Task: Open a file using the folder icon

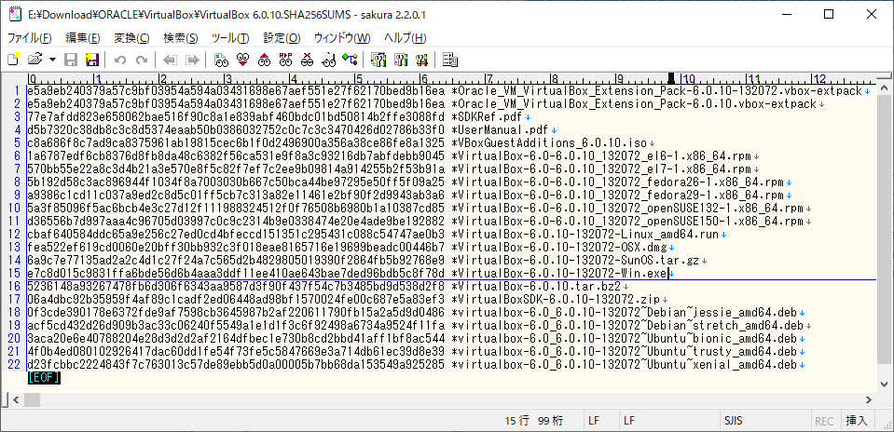Action: click(x=36, y=60)
